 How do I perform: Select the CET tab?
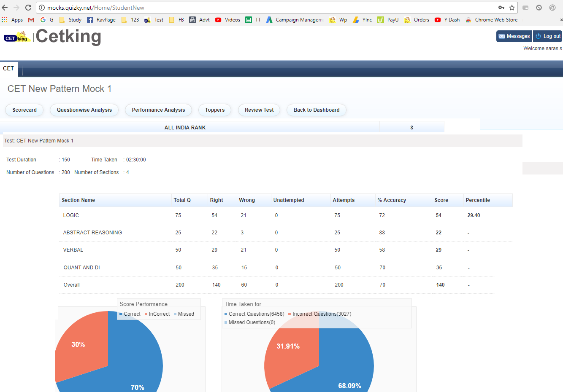[x=9, y=69]
